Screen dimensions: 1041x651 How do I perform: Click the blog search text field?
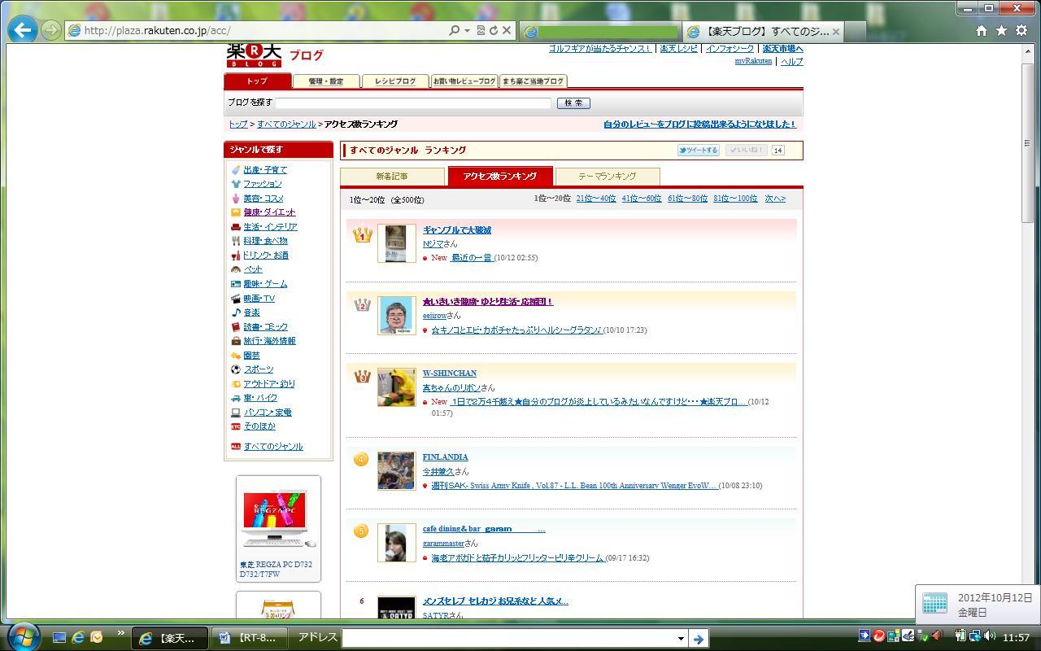point(413,103)
